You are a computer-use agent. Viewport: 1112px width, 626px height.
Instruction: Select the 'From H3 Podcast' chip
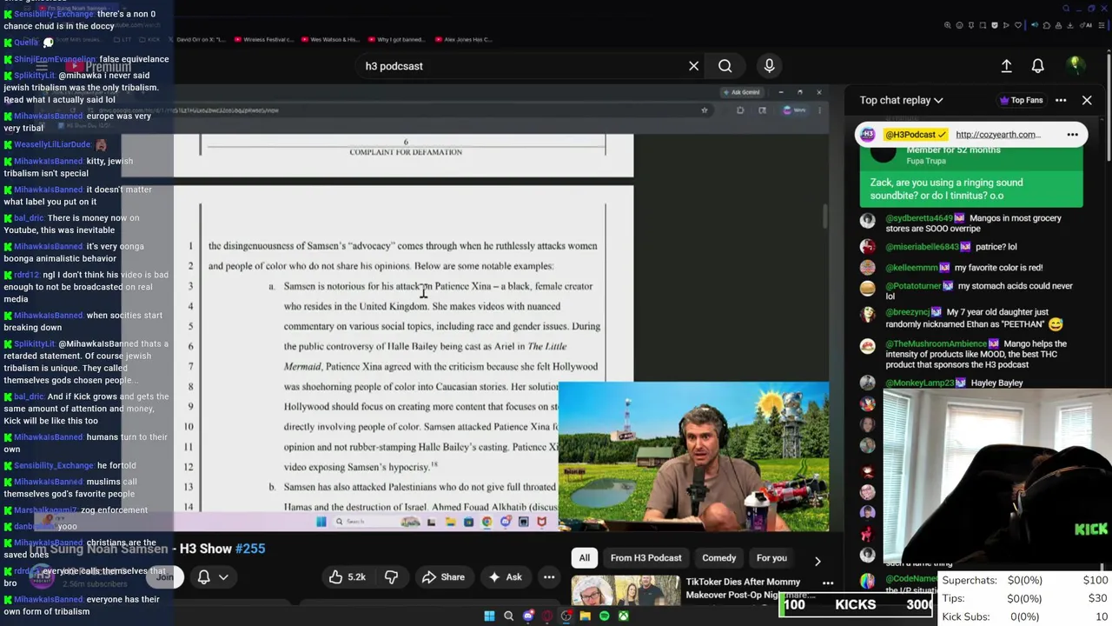(x=645, y=558)
